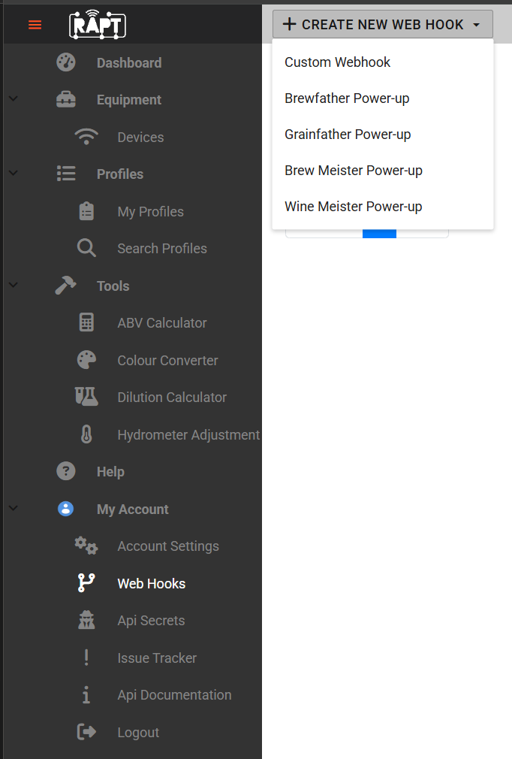512x759 pixels.
Task: Click the Api Secrets spy icon
Action: (86, 620)
